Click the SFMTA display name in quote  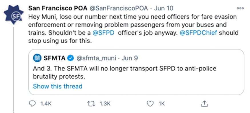[55, 58]
